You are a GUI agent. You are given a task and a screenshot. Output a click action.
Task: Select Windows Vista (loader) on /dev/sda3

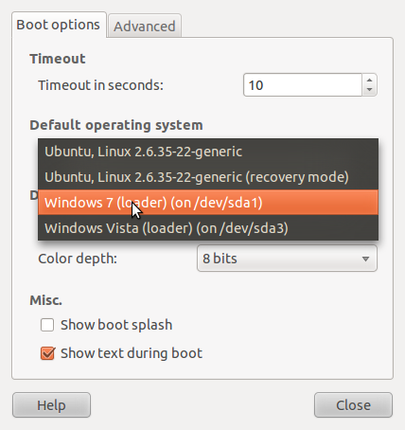pos(208,228)
